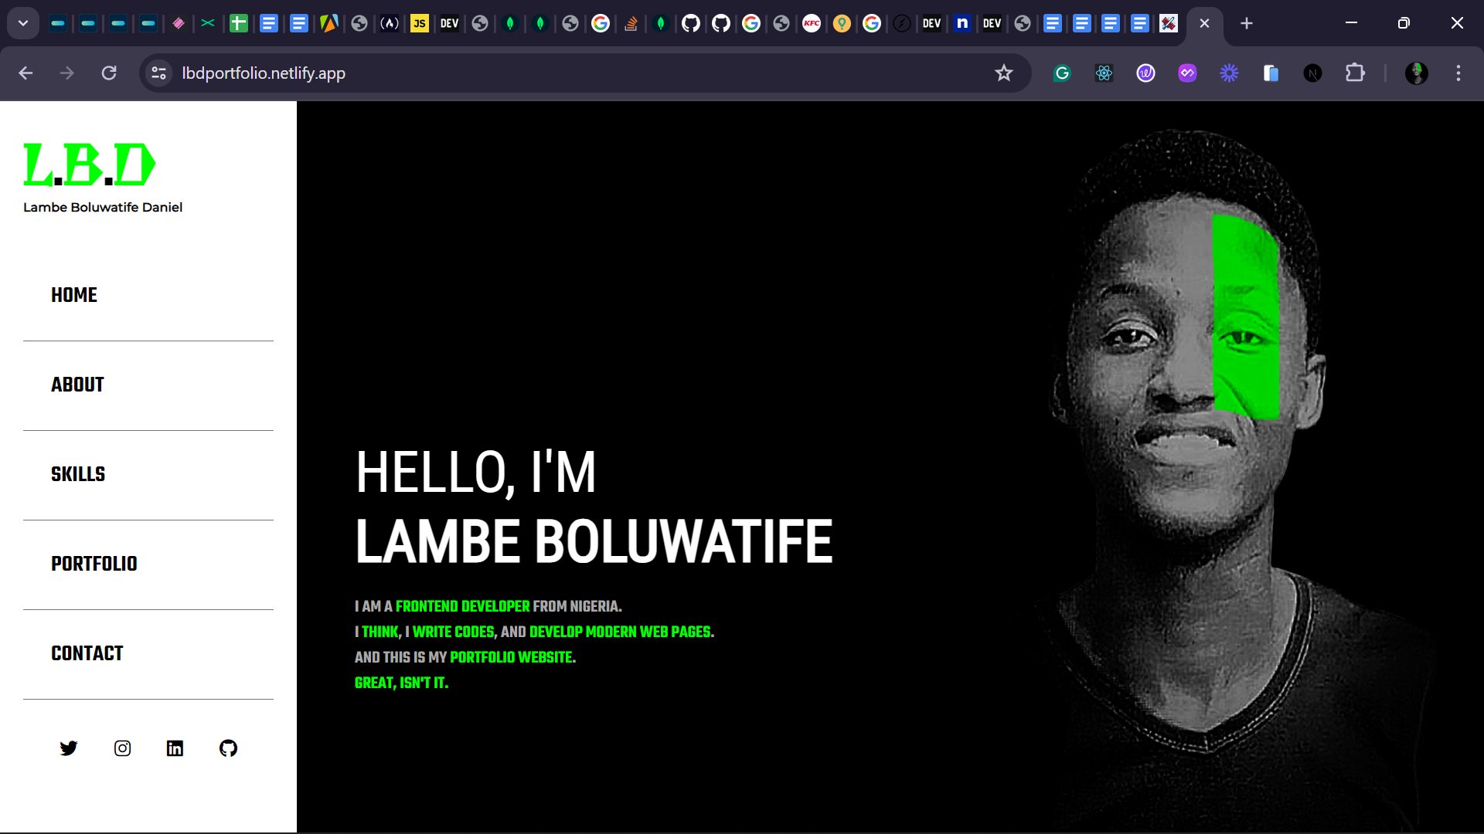This screenshot has width=1484, height=834.
Task: Navigate to the ABOUT section
Action: click(x=77, y=385)
